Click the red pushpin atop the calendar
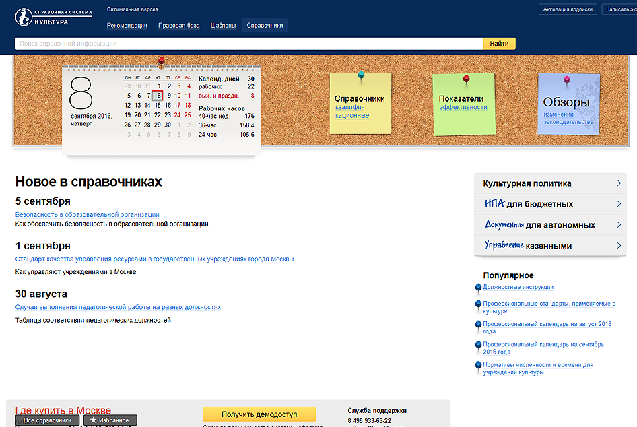Screen dimensions: 637x427 (x=161, y=61)
